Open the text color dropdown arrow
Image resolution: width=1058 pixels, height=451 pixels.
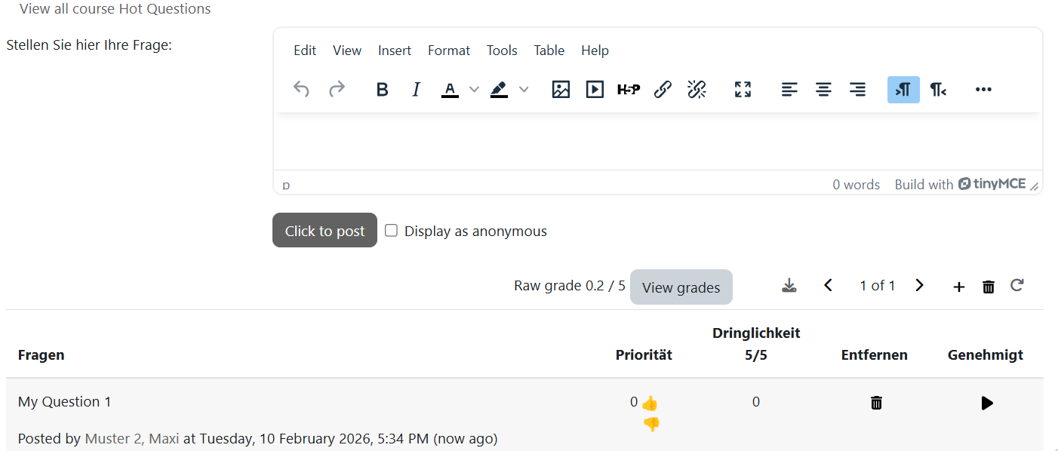click(x=474, y=90)
